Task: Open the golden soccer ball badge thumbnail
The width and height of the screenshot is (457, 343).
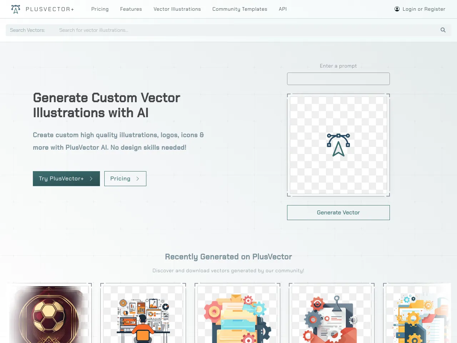Action: pyautogui.click(x=49, y=314)
